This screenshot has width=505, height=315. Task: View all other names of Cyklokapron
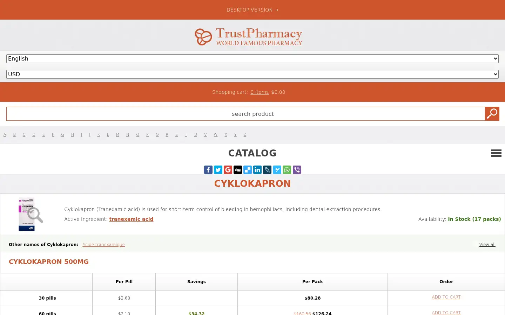tap(487, 245)
